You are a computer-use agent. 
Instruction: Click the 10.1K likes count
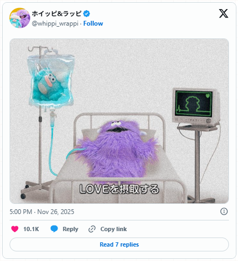coord(31,229)
